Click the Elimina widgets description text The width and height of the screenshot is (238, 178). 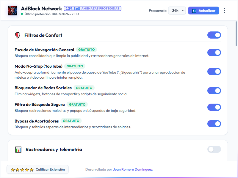tap(71, 94)
